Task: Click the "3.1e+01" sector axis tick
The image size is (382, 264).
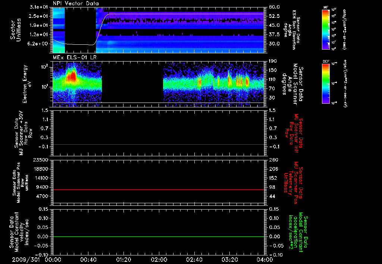Action: [39, 7]
